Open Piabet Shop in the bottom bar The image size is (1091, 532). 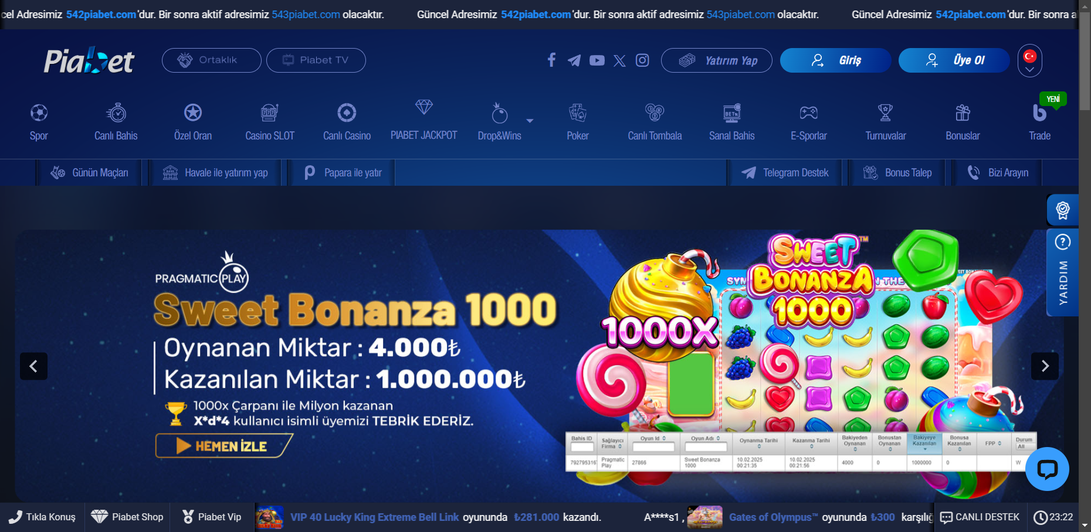[127, 517]
